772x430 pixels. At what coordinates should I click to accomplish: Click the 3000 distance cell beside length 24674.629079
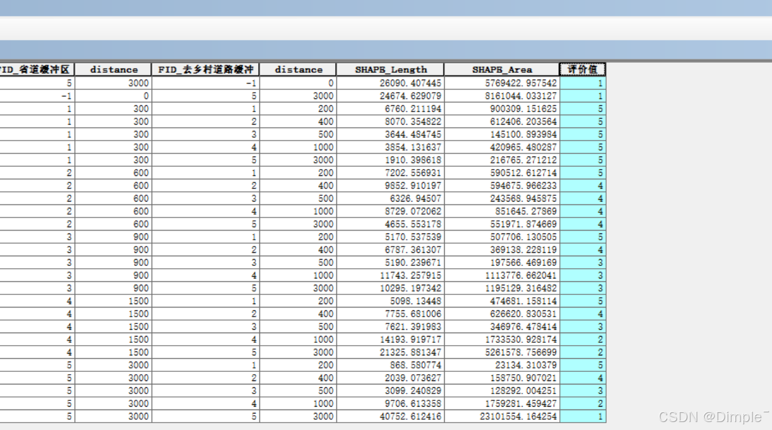(x=298, y=96)
